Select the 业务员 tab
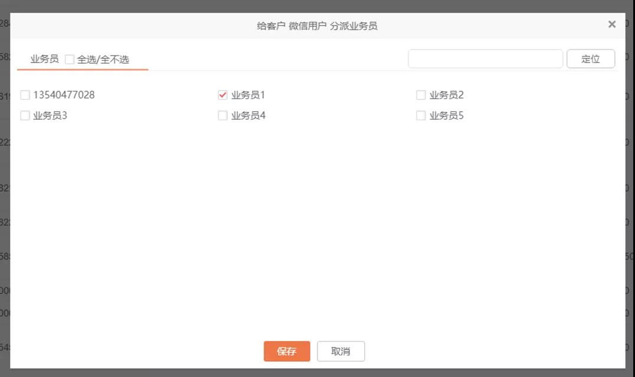This screenshot has width=635, height=377. [44, 59]
